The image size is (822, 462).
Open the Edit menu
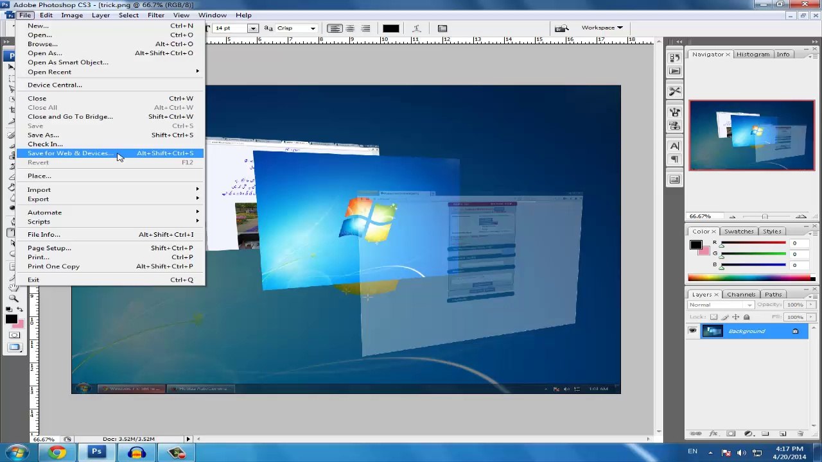[x=46, y=15]
